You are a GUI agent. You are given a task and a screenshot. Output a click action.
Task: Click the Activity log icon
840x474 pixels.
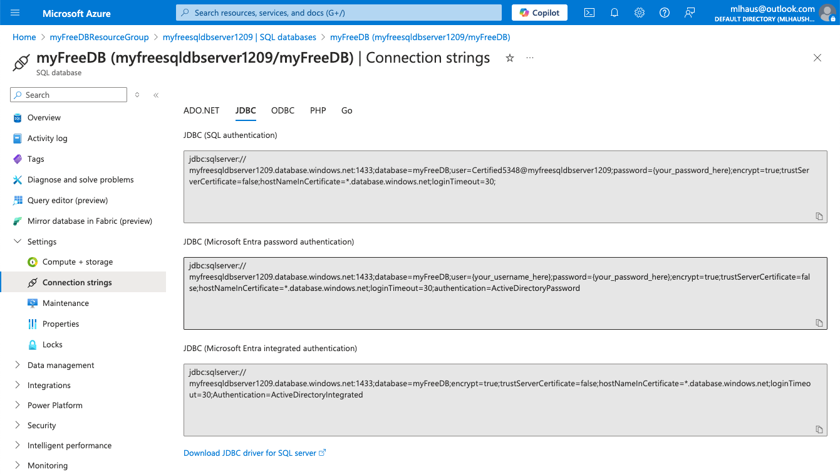pyautogui.click(x=18, y=139)
